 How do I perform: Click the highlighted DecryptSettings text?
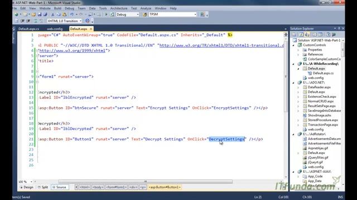[x=227, y=139]
